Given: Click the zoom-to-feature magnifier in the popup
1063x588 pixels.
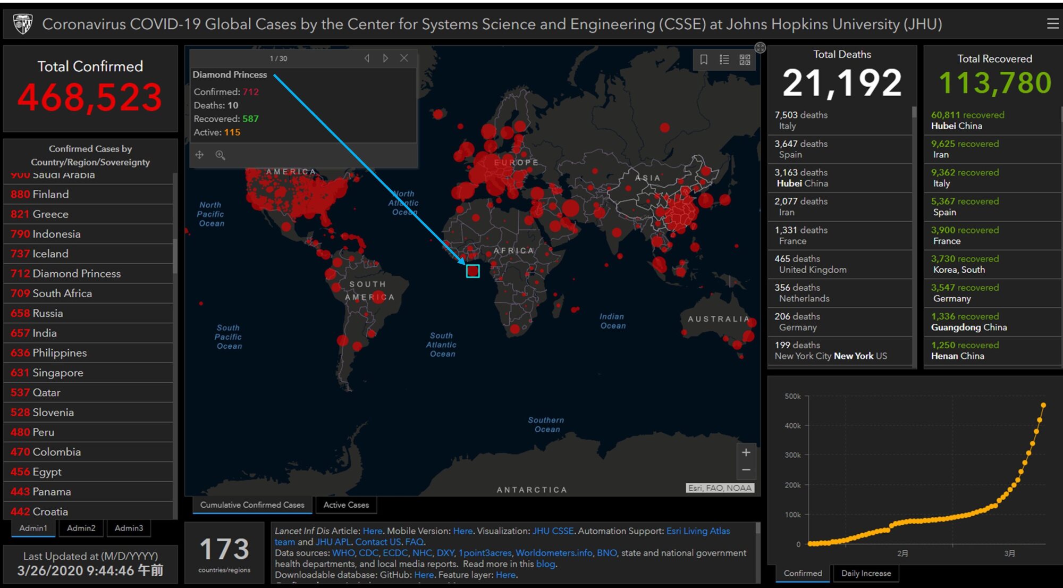Looking at the screenshot, I should pos(220,155).
